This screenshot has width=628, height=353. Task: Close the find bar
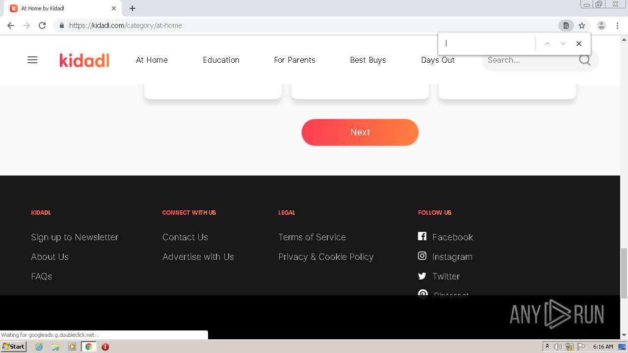(579, 44)
